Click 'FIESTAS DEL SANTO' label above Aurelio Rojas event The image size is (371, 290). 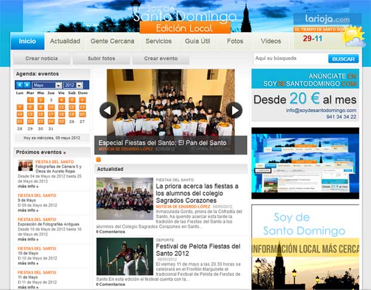point(54,162)
